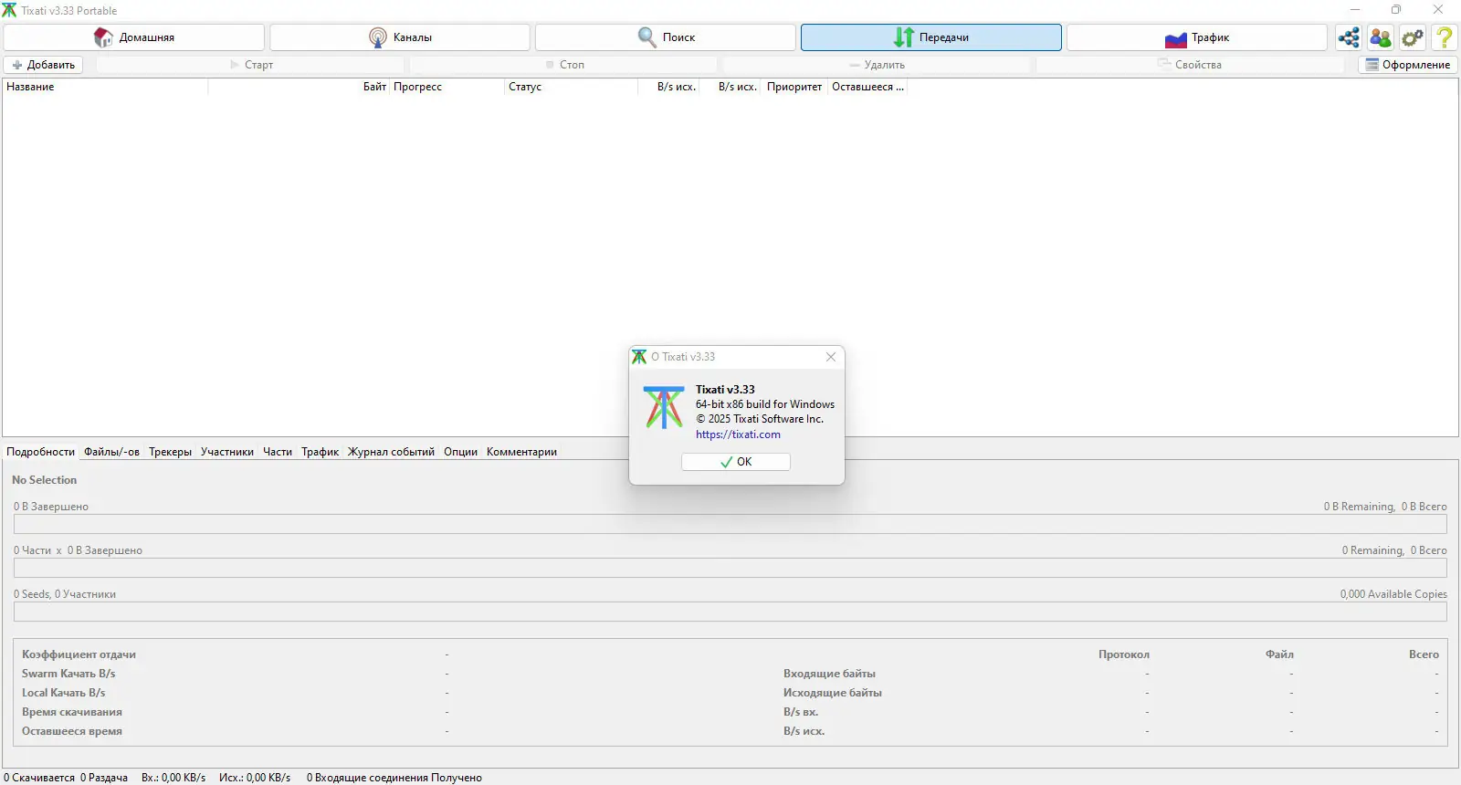Open the DHT network share icon

pos(1349,37)
